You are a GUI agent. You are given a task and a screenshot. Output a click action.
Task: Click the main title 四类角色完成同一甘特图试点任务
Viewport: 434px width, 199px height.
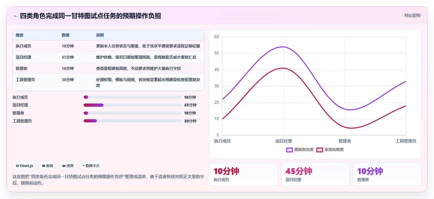90,16
